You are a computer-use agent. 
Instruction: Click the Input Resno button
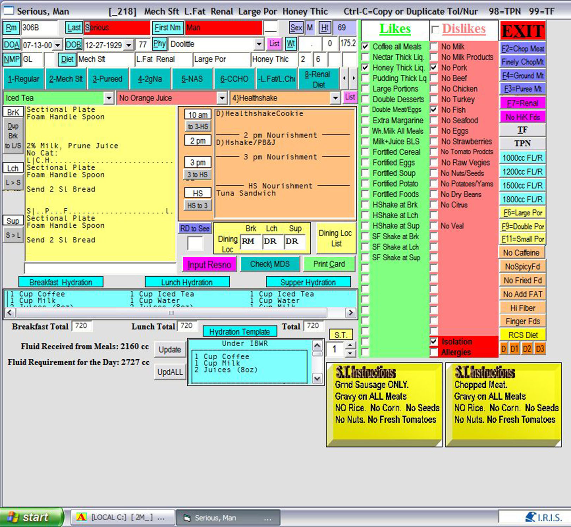(x=209, y=264)
